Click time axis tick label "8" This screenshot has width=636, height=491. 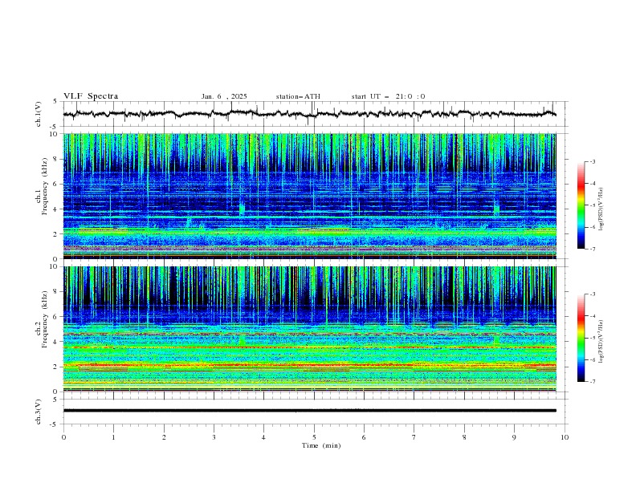click(464, 437)
